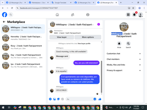This screenshot has width=147, height=110.
Task: Open View buyer profile link
Action: pos(84,43)
